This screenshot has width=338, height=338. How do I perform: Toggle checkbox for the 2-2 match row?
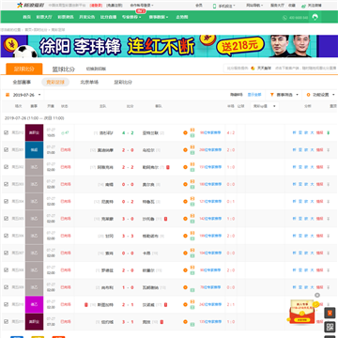[x=6, y=167]
